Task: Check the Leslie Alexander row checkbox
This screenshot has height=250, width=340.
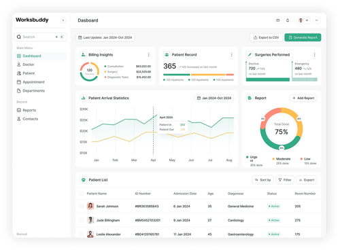Action: (x=82, y=234)
